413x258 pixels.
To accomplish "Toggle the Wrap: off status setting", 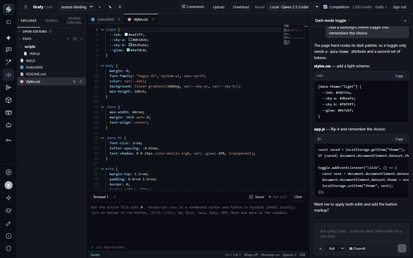I will tap(251, 255).
